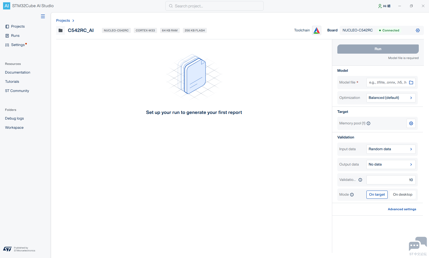Open Advanced settings
This screenshot has height=258, width=429.
point(402,209)
